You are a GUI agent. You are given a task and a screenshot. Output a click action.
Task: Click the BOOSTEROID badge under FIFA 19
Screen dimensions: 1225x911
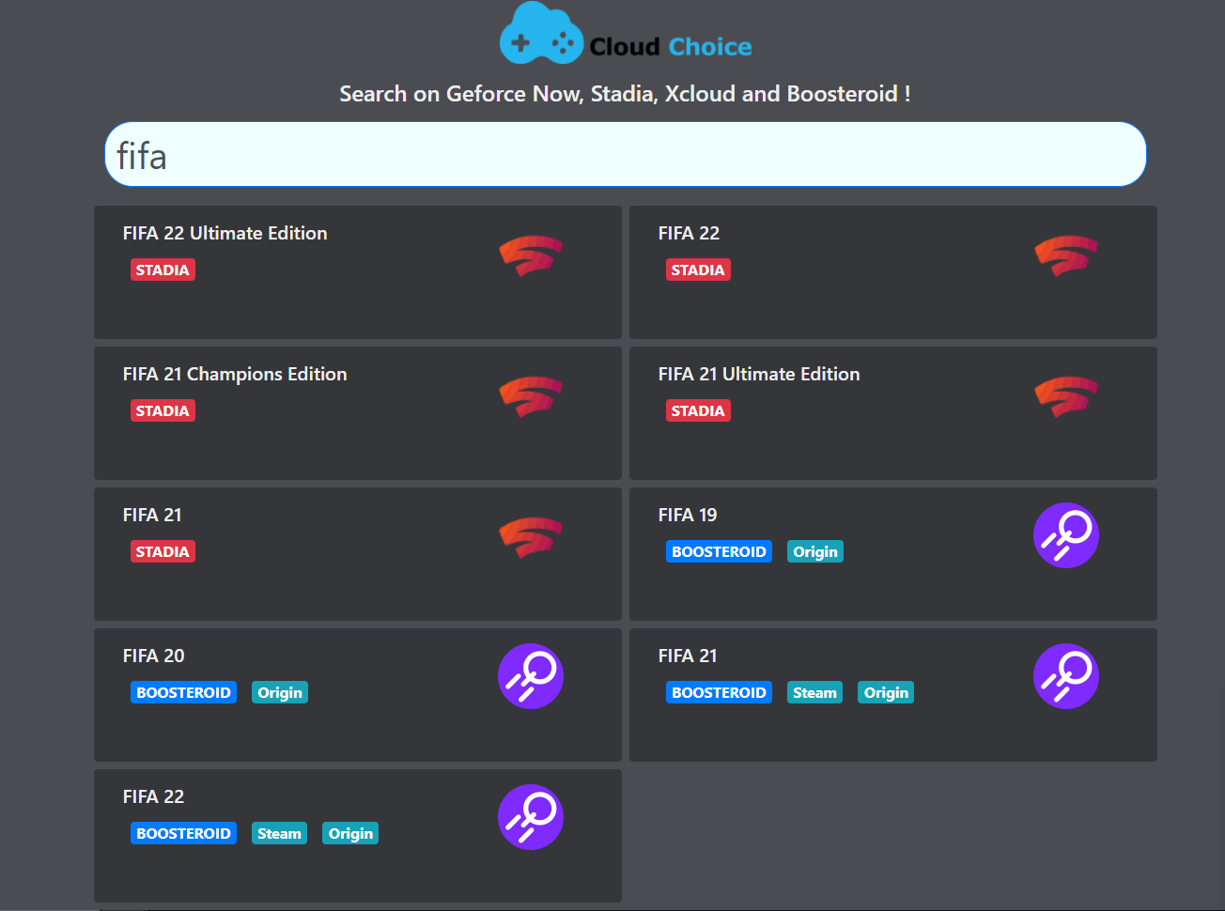tap(719, 552)
